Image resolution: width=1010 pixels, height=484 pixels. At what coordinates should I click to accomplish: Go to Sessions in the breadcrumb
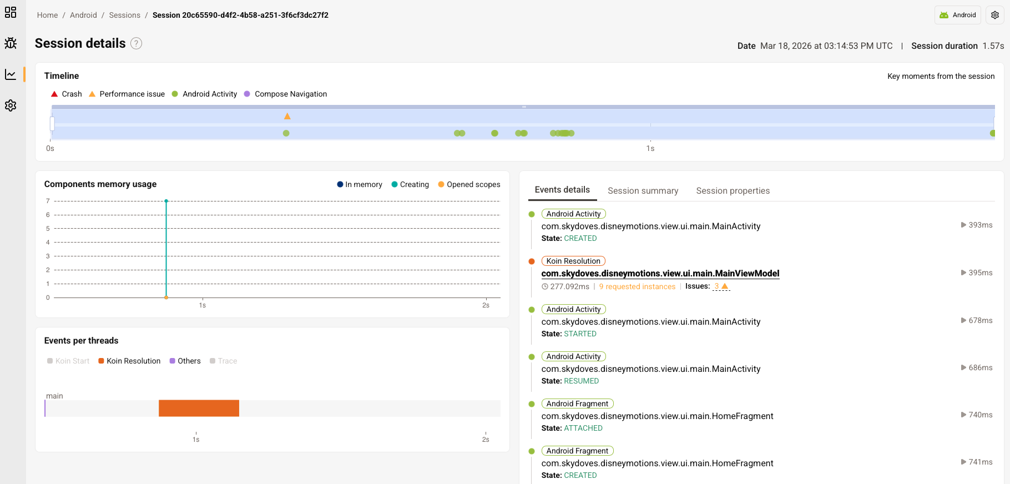(124, 15)
